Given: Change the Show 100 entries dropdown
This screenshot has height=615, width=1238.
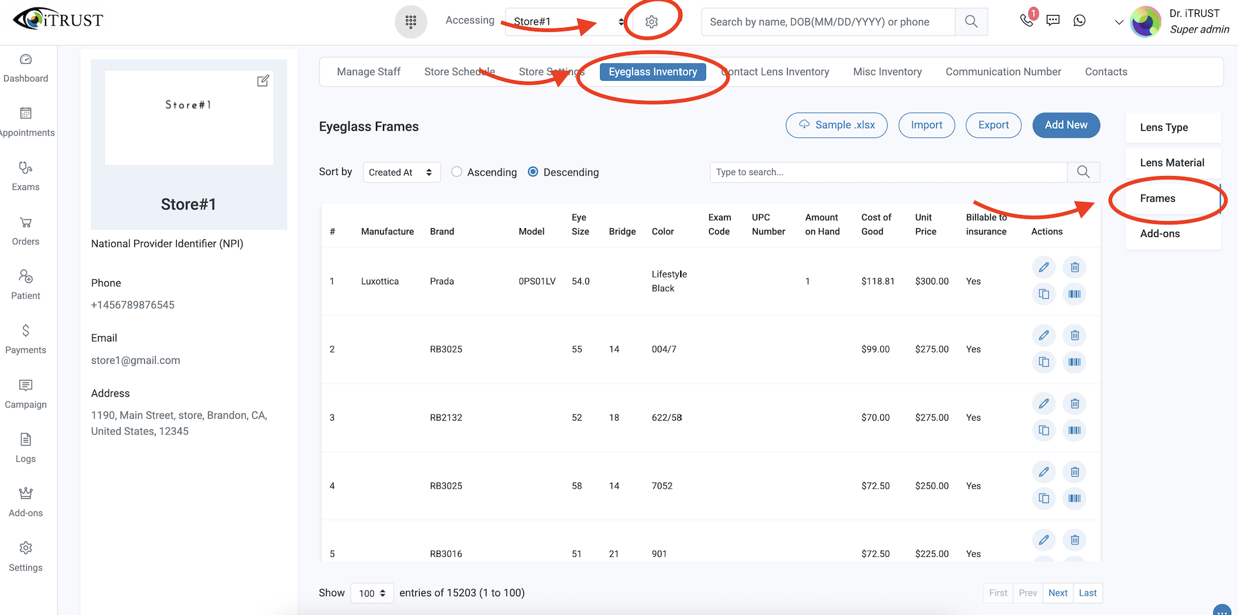Looking at the screenshot, I should click(x=372, y=593).
